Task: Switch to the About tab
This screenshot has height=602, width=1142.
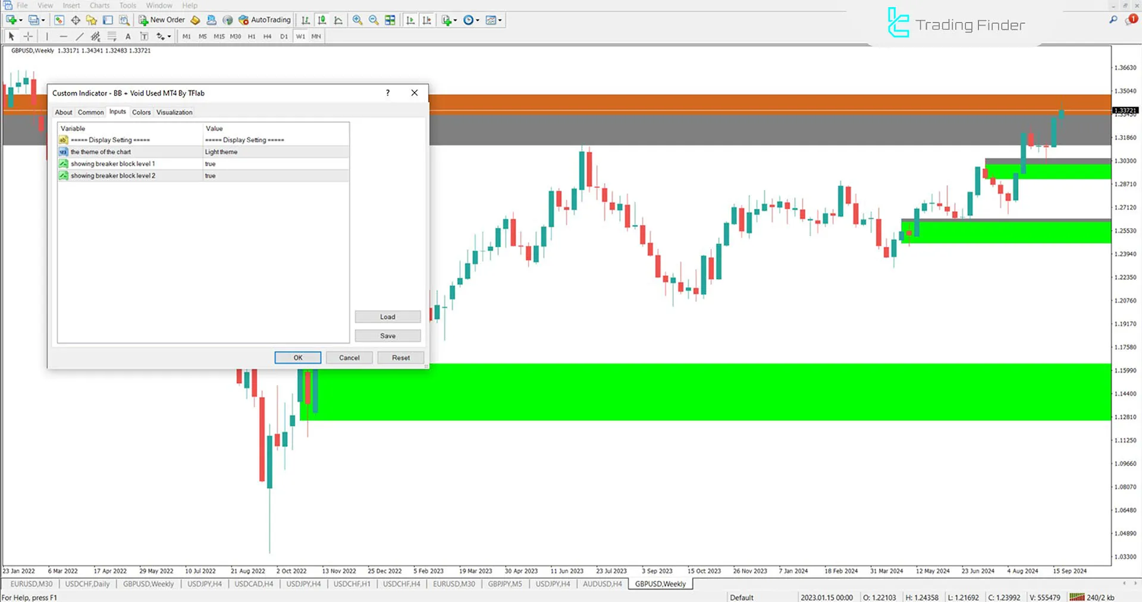Action: (64, 112)
